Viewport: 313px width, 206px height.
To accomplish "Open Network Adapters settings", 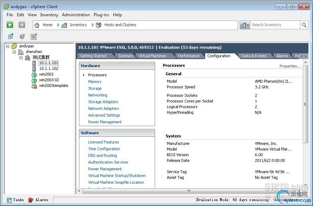I will click(x=104, y=108).
